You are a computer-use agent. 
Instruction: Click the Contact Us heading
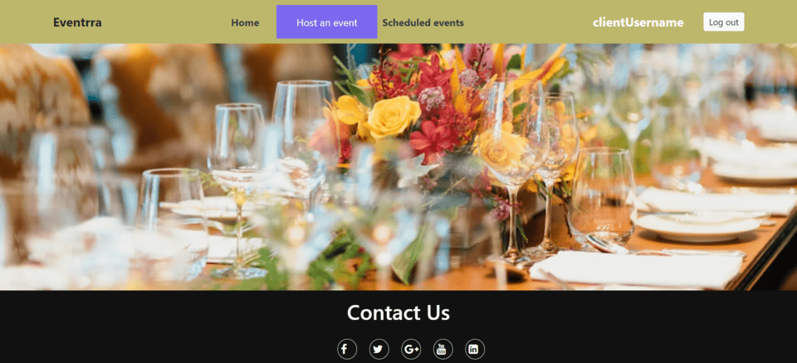coord(398,312)
